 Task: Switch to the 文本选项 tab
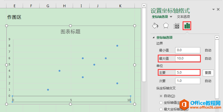[x=183, y=17]
